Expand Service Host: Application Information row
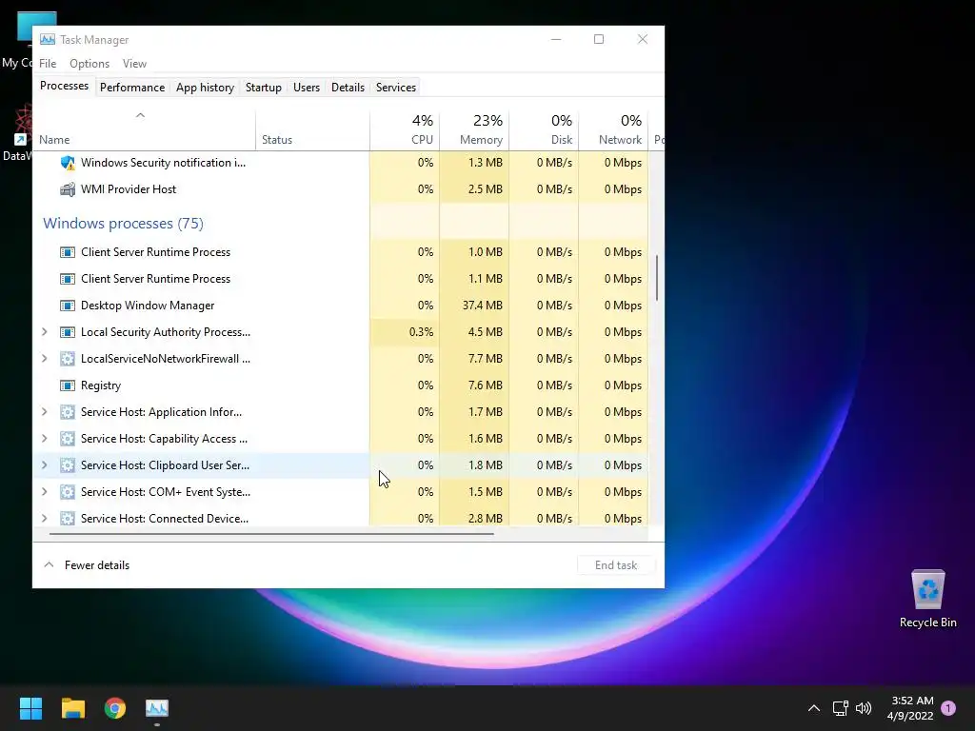Image resolution: width=975 pixels, height=731 pixels. point(44,412)
